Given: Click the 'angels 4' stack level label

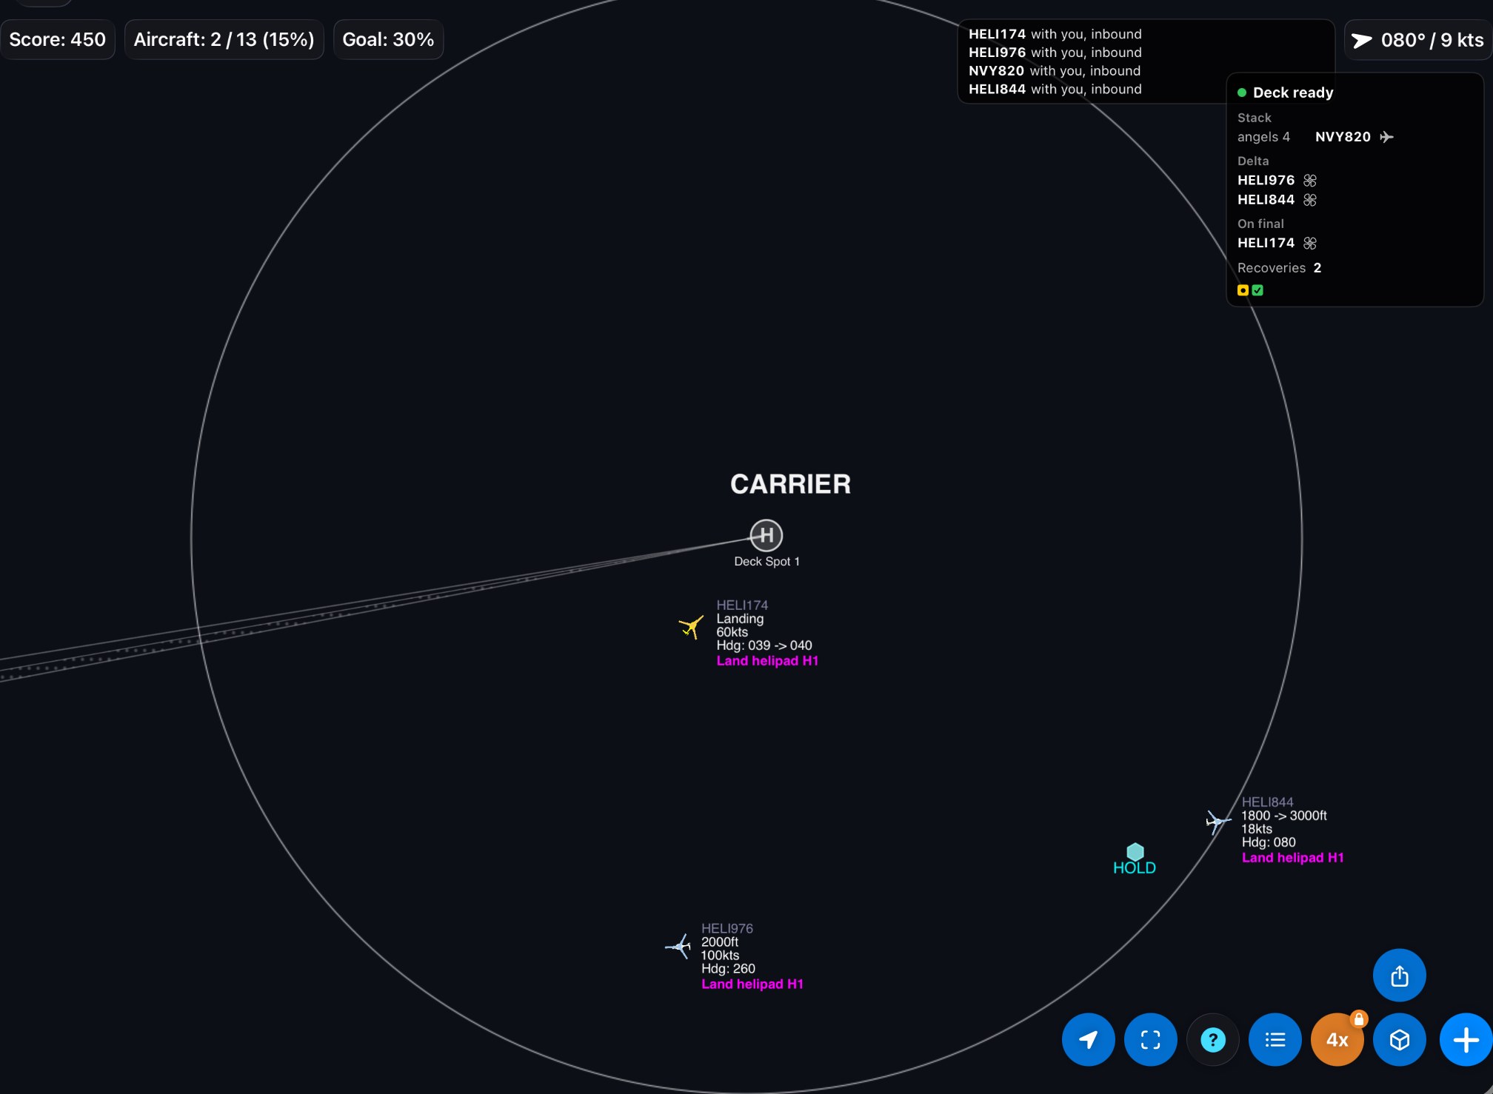Looking at the screenshot, I should click(x=1263, y=137).
